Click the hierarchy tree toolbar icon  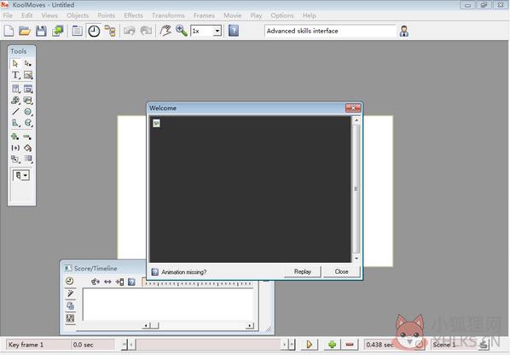click(x=110, y=31)
